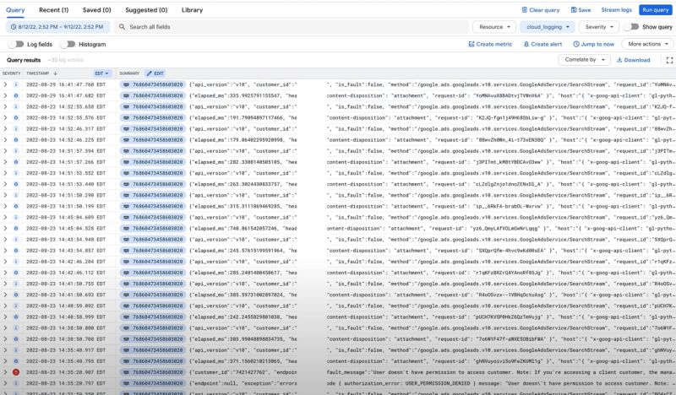Click resource chip in row 14:43:54.948
This screenshot has width=676, height=395.
pos(153,240)
